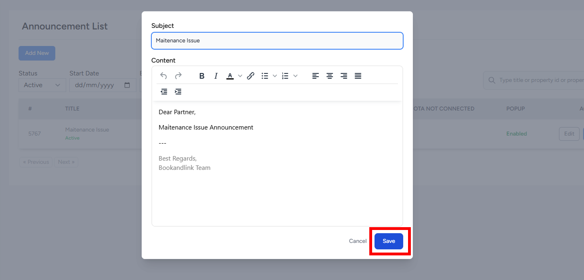Image resolution: width=584 pixels, height=280 pixels.
Task: Click the Start Date input field
Action: click(x=103, y=85)
